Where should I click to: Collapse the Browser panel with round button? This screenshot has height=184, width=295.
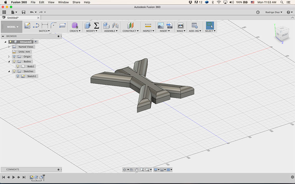click(x=58, y=36)
